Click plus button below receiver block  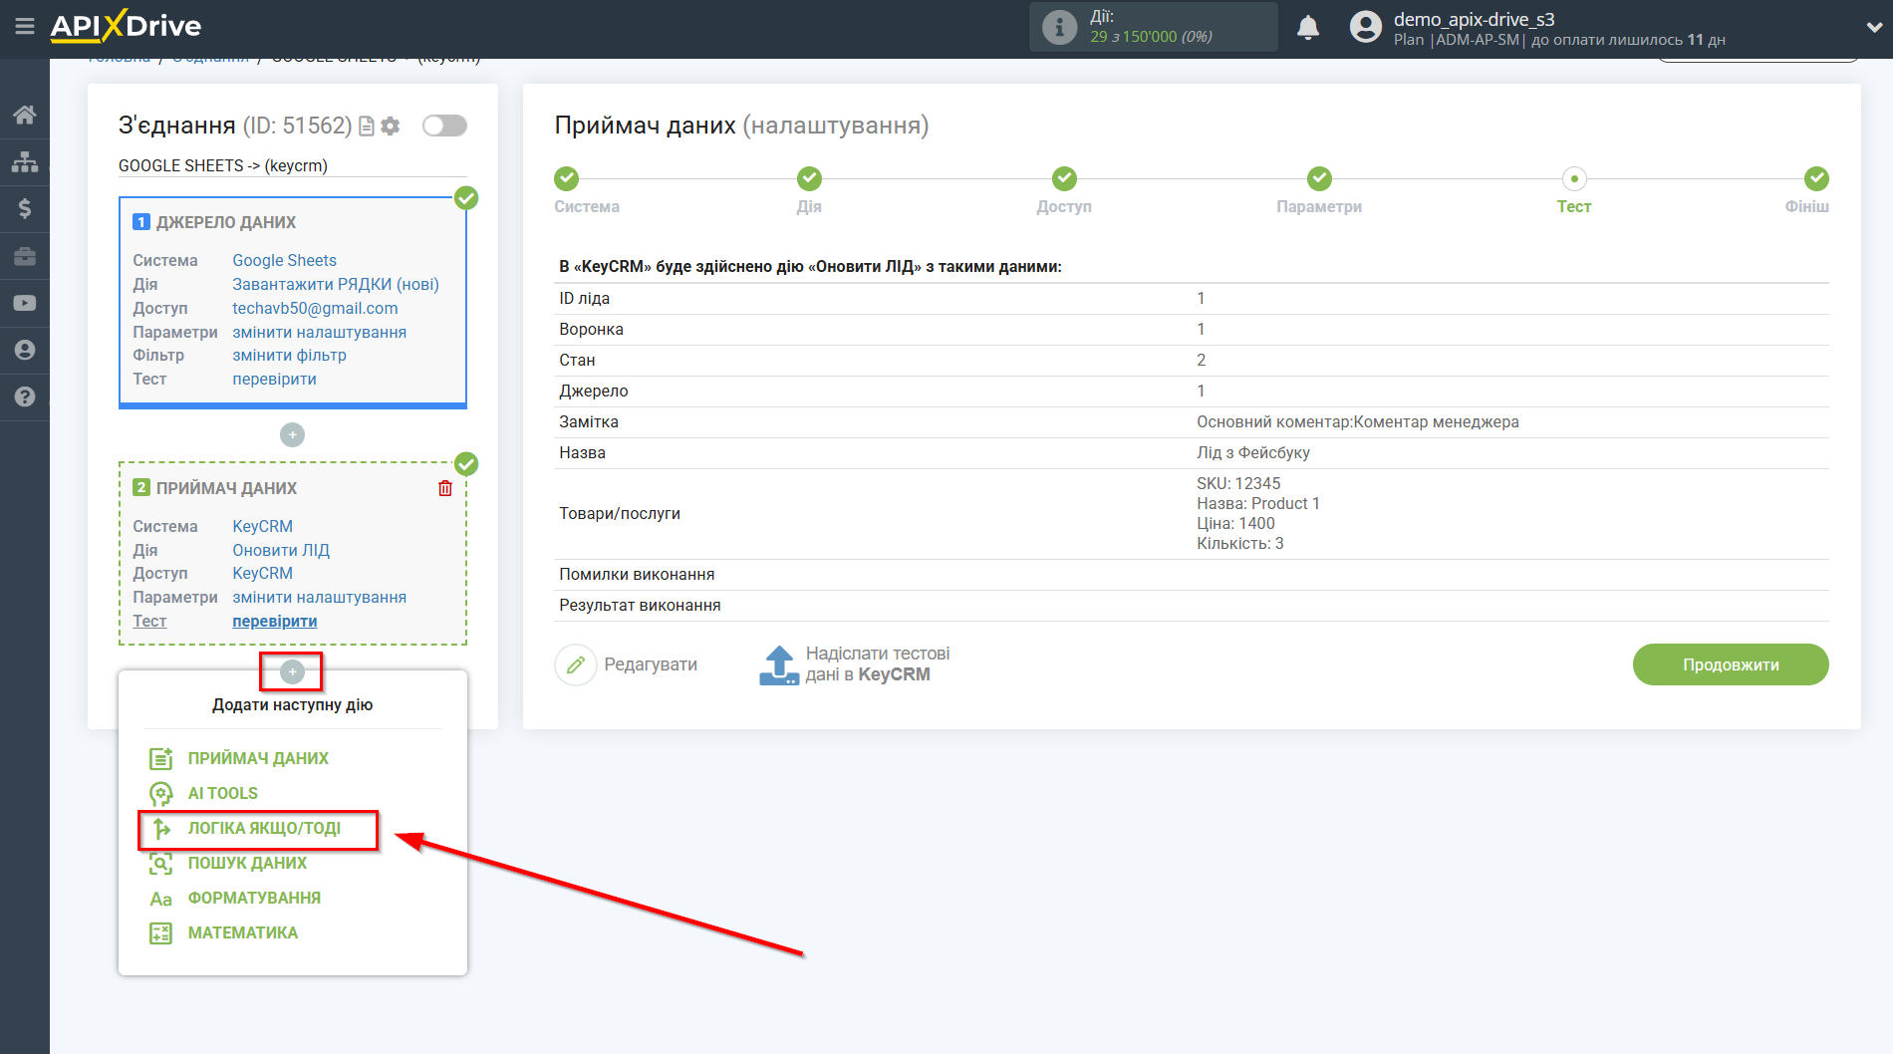[x=292, y=672]
